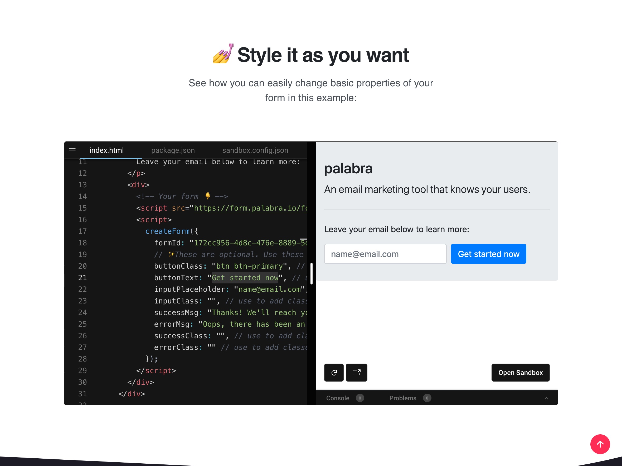The image size is (622, 466).
Task: Click the buttonText "Get started now" string
Action: [x=245, y=278]
